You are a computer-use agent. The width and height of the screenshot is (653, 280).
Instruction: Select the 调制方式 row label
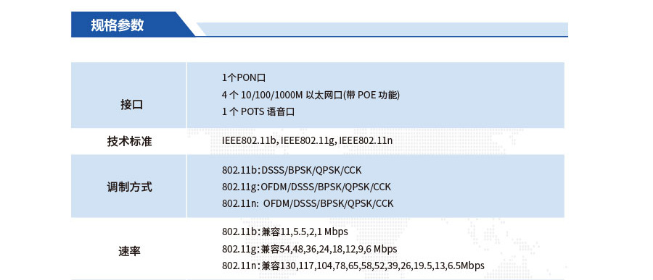pyautogui.click(x=130, y=187)
